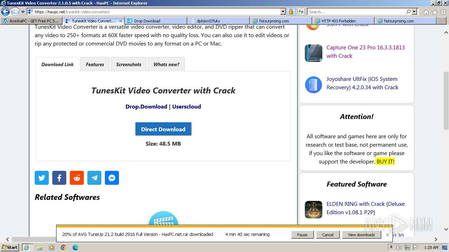Click the download progress bar
This screenshot has height=252, width=449.
224,226
